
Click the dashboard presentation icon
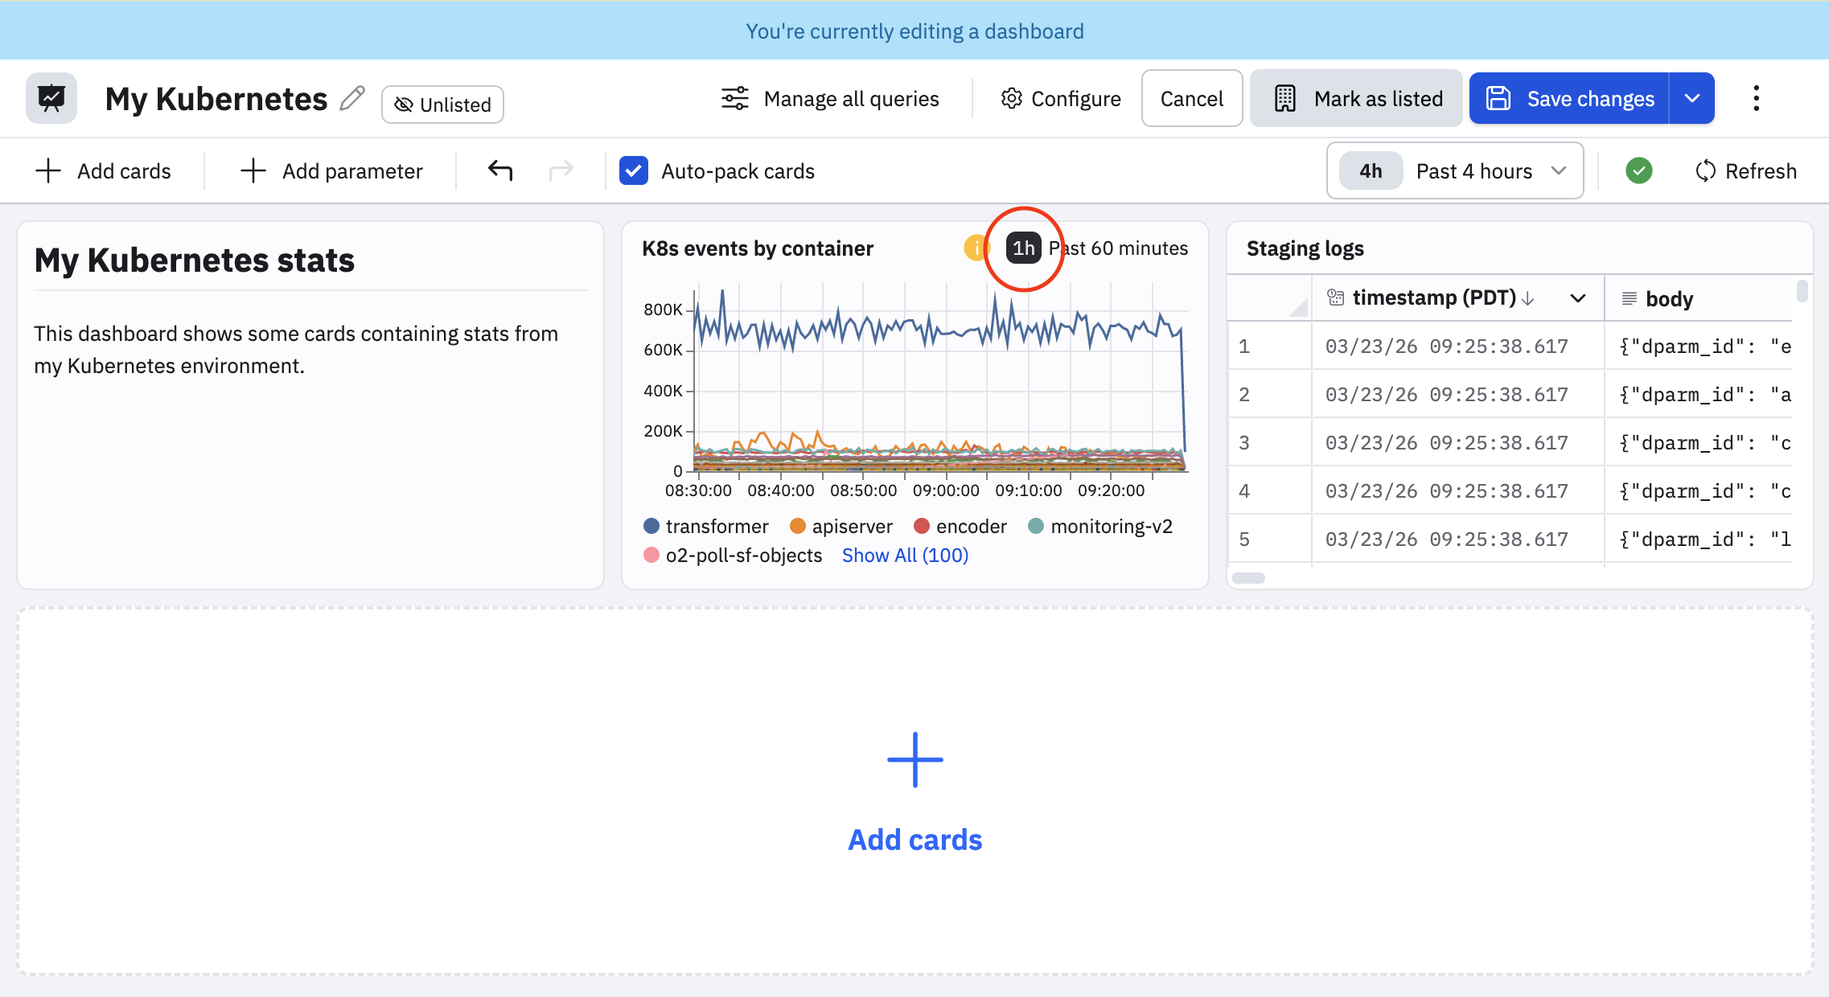(x=51, y=98)
